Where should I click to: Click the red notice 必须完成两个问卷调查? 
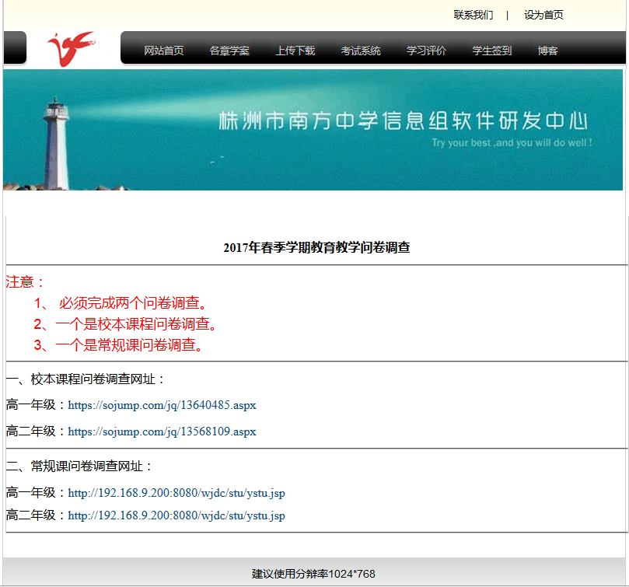(x=133, y=303)
